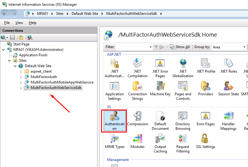The height and width of the screenshot is (167, 248).
Task: Open Providers feature
Action: pyautogui.click(x=206, y=89)
